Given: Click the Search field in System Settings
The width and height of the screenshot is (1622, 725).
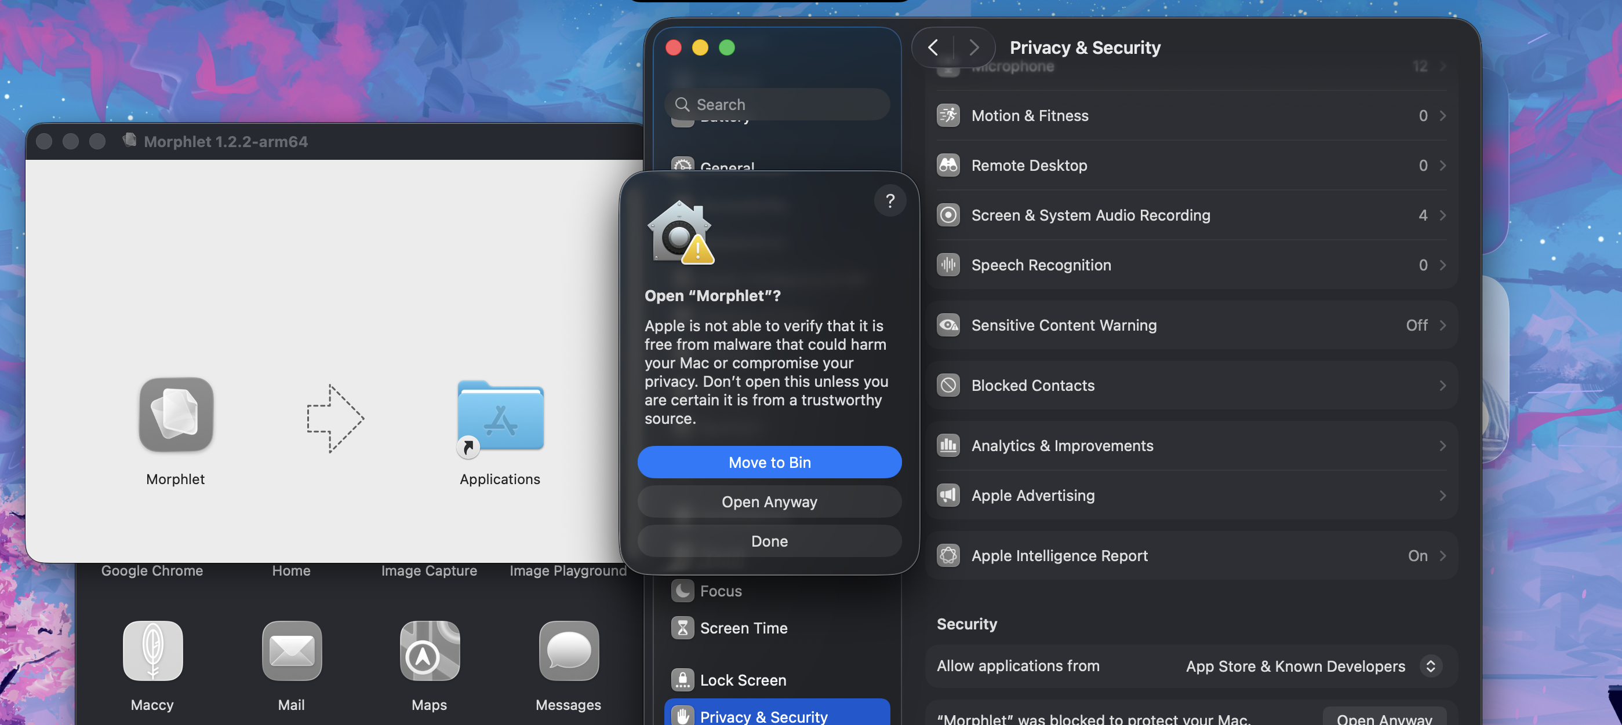Looking at the screenshot, I should [777, 104].
